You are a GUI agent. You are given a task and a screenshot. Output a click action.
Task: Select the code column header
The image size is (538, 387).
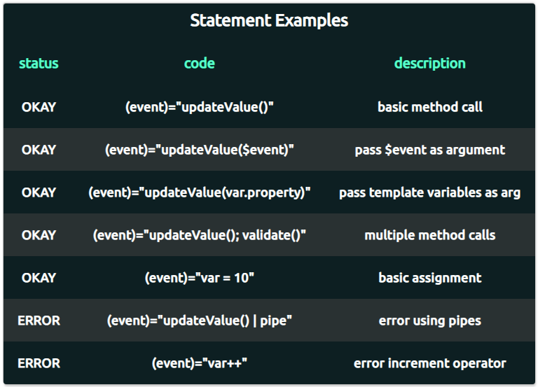[200, 64]
